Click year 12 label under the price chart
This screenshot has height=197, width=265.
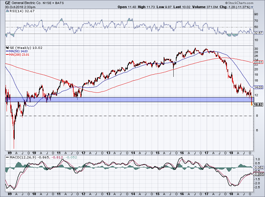click(x=83, y=153)
